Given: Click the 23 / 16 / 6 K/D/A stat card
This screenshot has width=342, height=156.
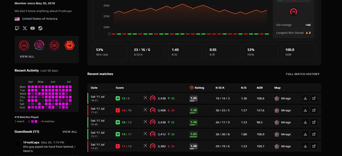Looking at the screenshot, I should pos(147,52).
